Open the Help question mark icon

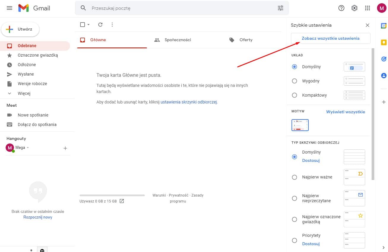coord(341,8)
